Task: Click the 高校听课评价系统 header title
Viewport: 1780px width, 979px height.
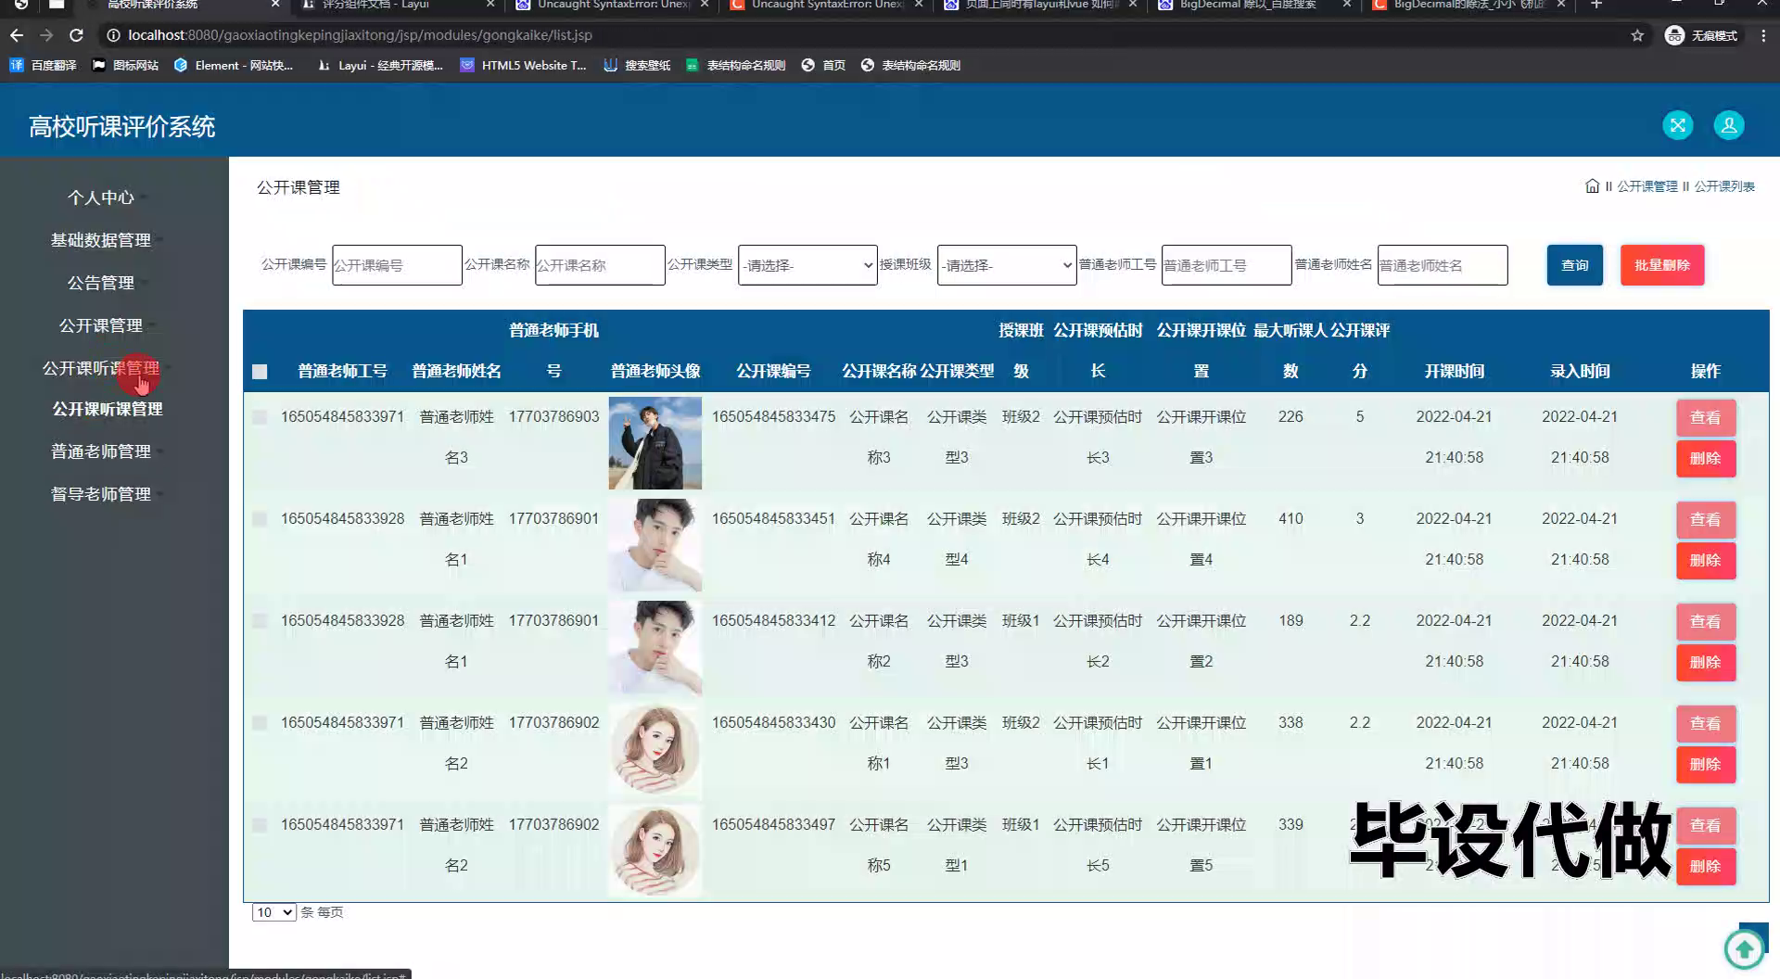Action: (121, 126)
